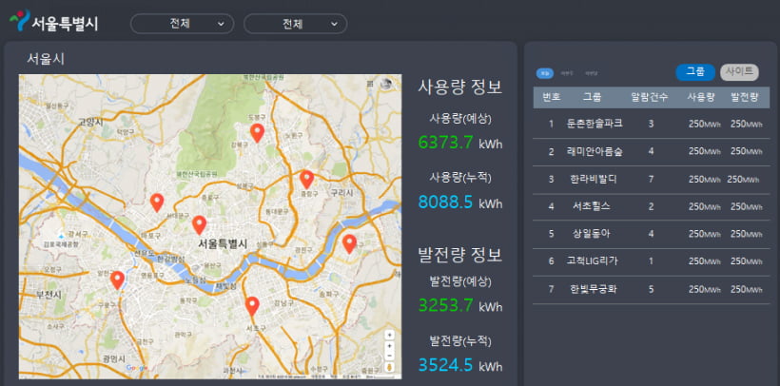Sort by the 번호 column header
The height and width of the screenshot is (386, 780).
551,98
